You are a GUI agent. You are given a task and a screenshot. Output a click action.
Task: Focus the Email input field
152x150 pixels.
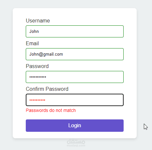pyautogui.click(x=75, y=54)
